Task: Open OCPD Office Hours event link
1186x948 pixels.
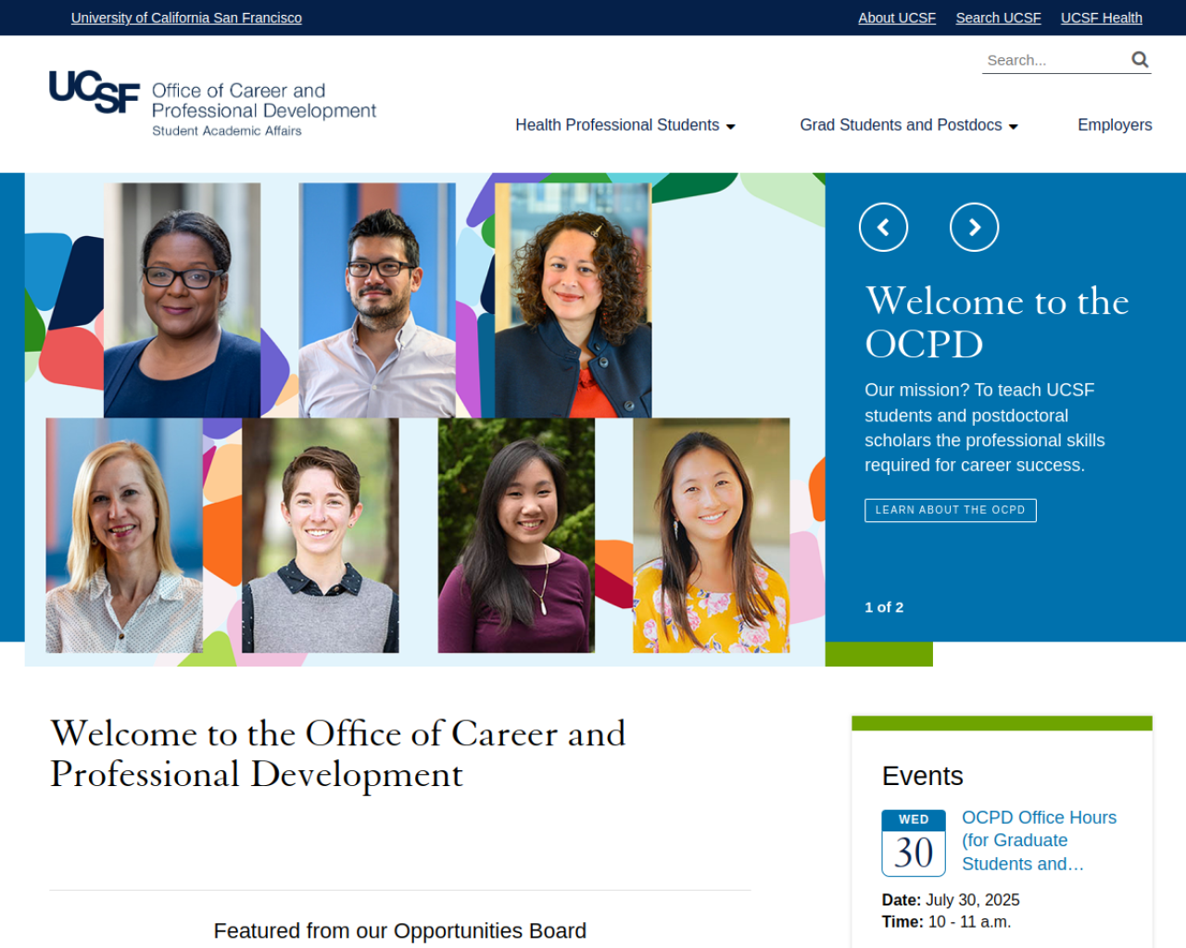Action: [x=1040, y=841]
